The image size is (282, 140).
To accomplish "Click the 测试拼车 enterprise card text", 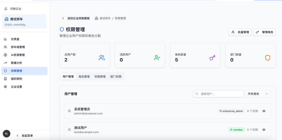I will 16,19.
